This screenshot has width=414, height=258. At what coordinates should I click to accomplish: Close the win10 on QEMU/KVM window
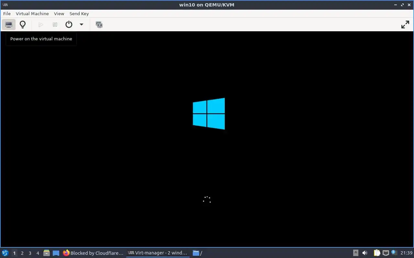[409, 5]
